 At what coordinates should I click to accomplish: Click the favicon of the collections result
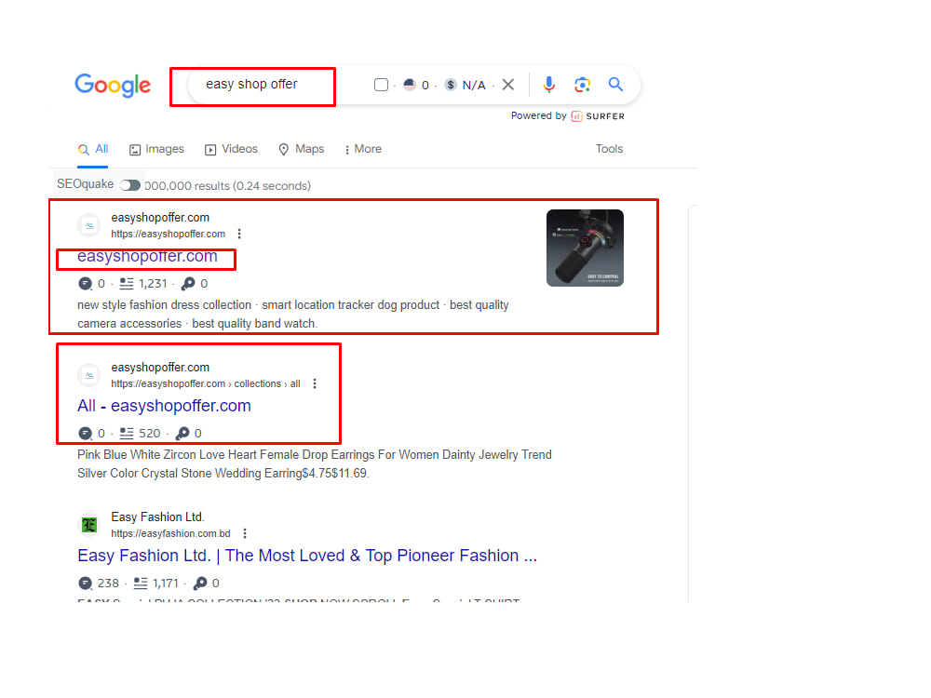tap(89, 375)
